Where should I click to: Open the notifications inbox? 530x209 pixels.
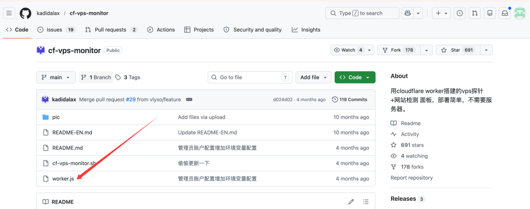pyautogui.click(x=504, y=13)
